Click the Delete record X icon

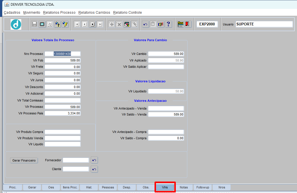pos(119,24)
